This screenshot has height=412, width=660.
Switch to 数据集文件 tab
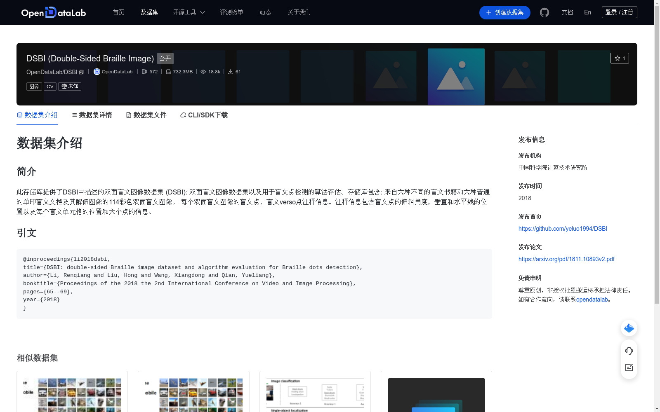146,115
